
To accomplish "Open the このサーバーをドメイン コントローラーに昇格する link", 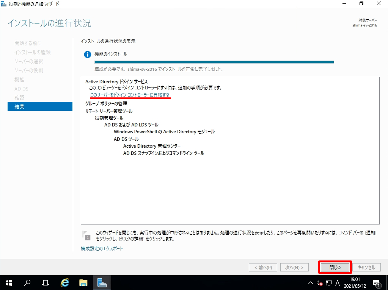I will 130,95.
